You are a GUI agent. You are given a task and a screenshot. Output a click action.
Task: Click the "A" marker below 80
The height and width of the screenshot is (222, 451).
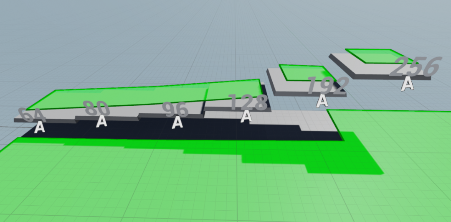point(101,121)
